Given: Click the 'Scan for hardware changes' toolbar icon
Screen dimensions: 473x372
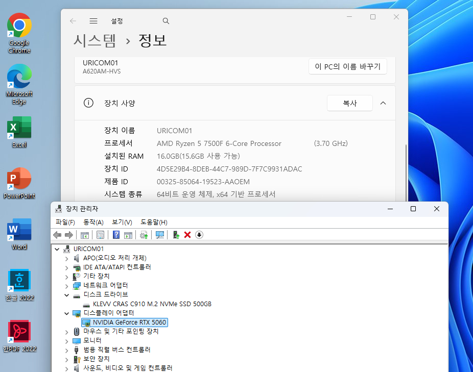Looking at the screenshot, I should pyautogui.click(x=160, y=235).
